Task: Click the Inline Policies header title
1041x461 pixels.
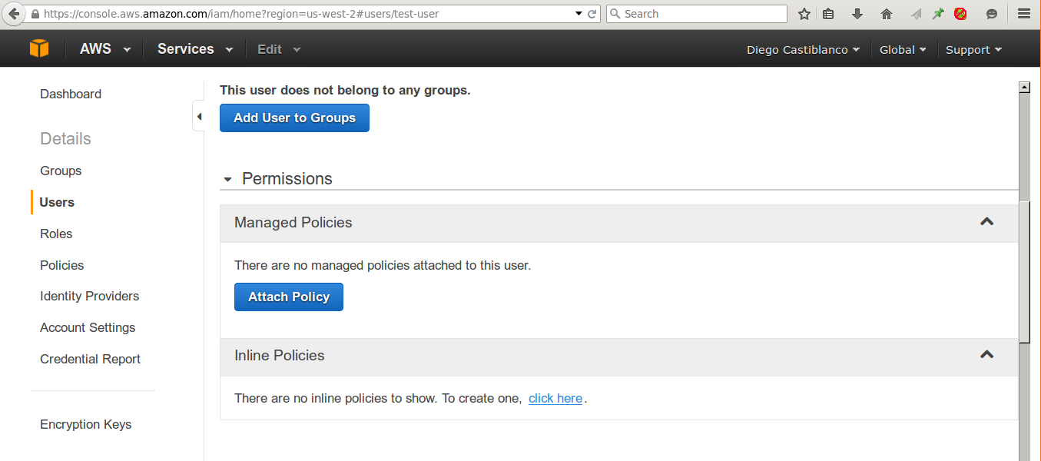Action: (280, 355)
